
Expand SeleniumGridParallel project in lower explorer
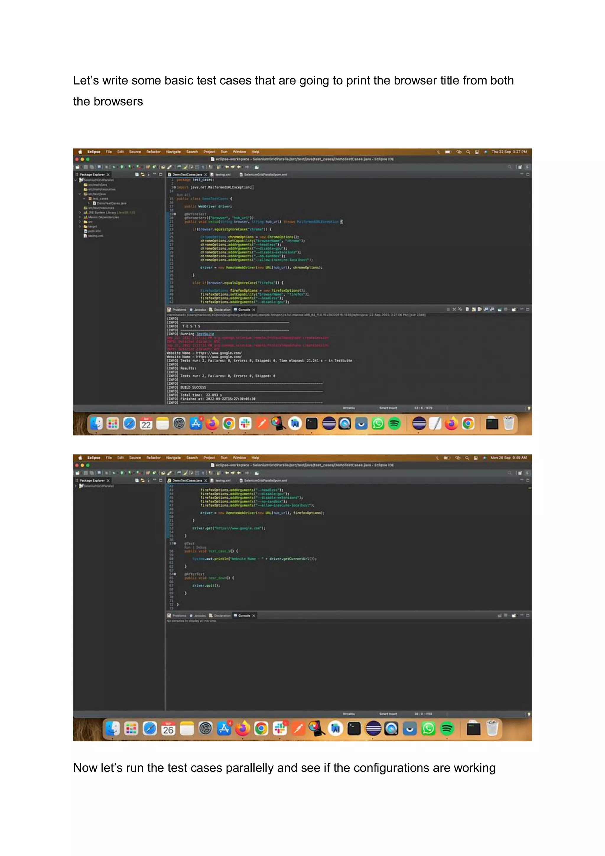tap(76, 486)
